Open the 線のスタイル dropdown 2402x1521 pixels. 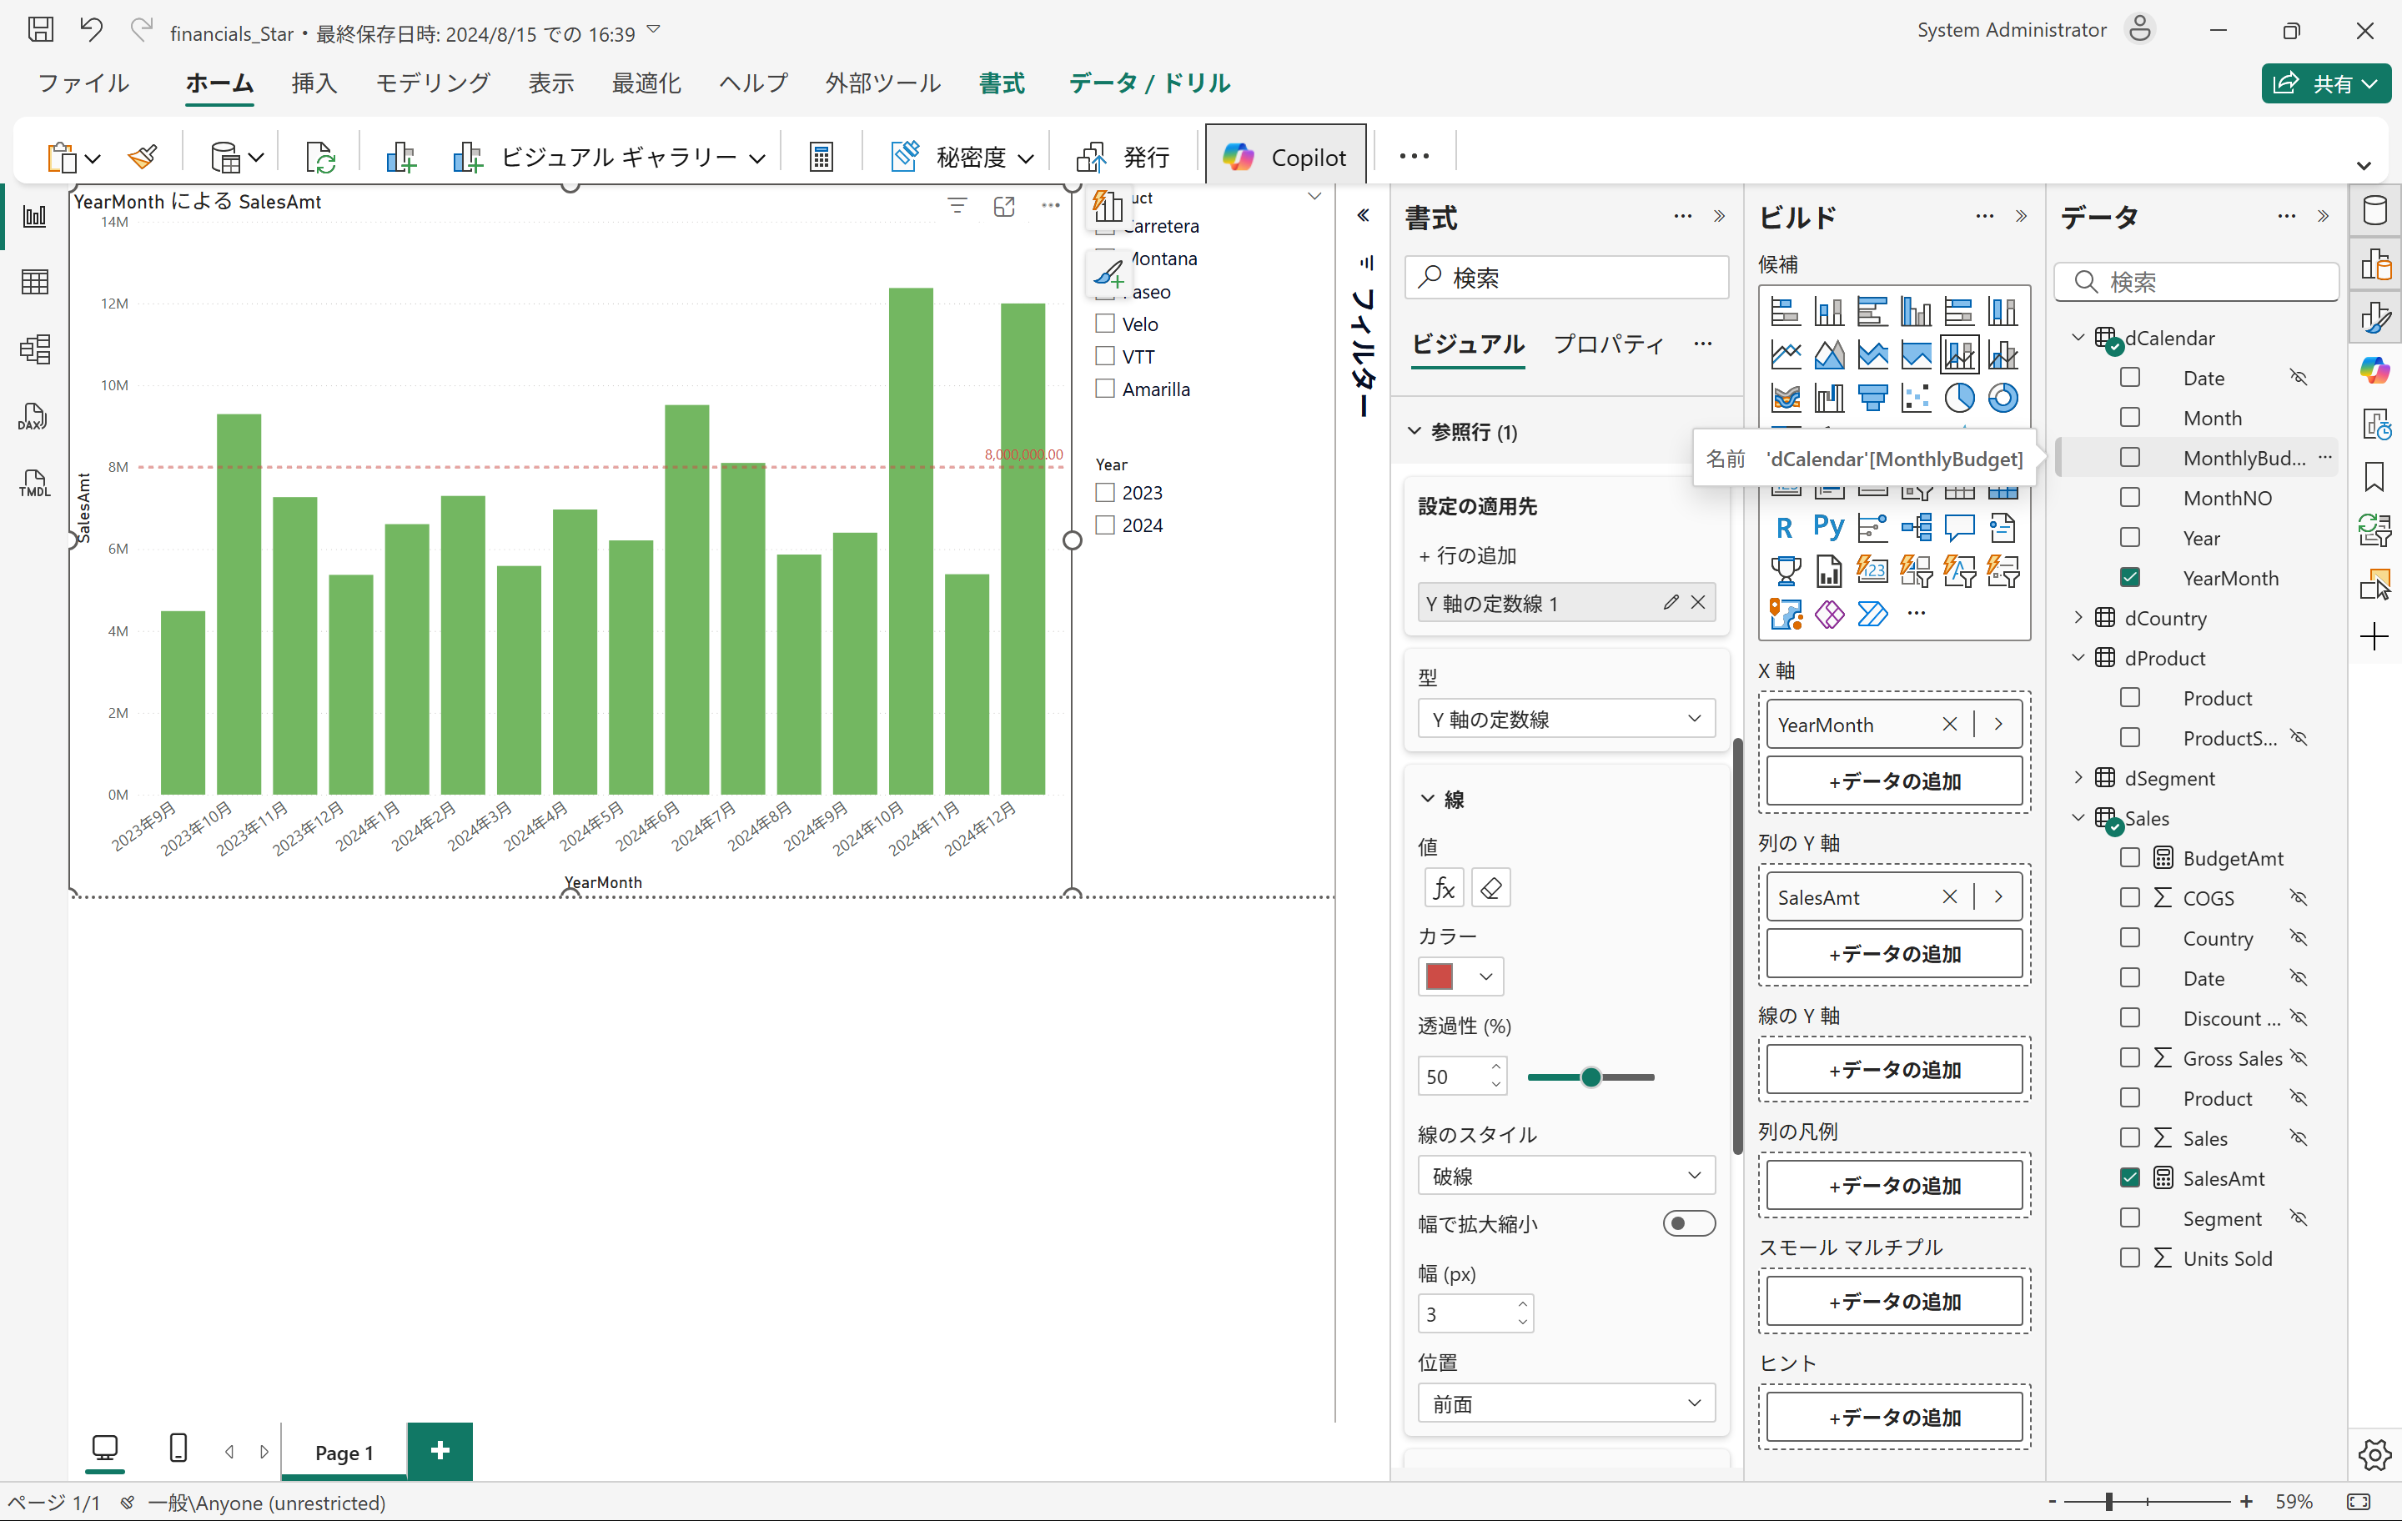1565,1176
